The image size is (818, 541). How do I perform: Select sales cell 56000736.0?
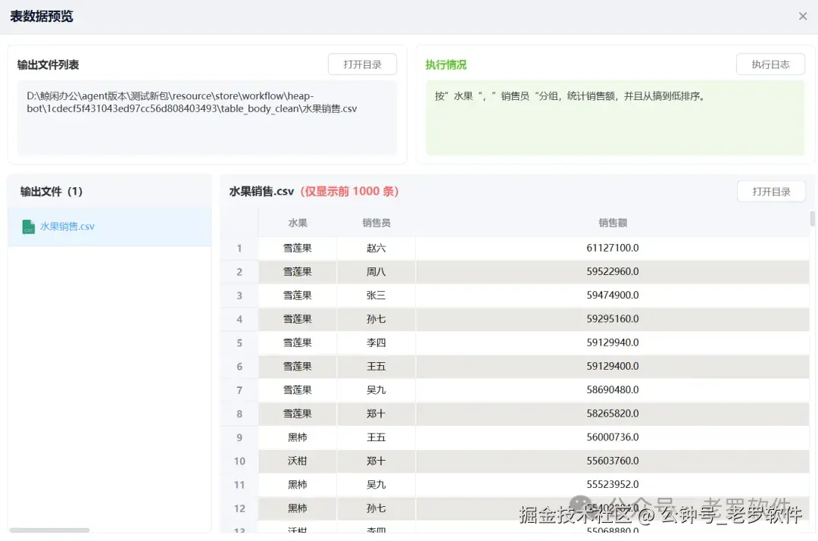pos(613,437)
